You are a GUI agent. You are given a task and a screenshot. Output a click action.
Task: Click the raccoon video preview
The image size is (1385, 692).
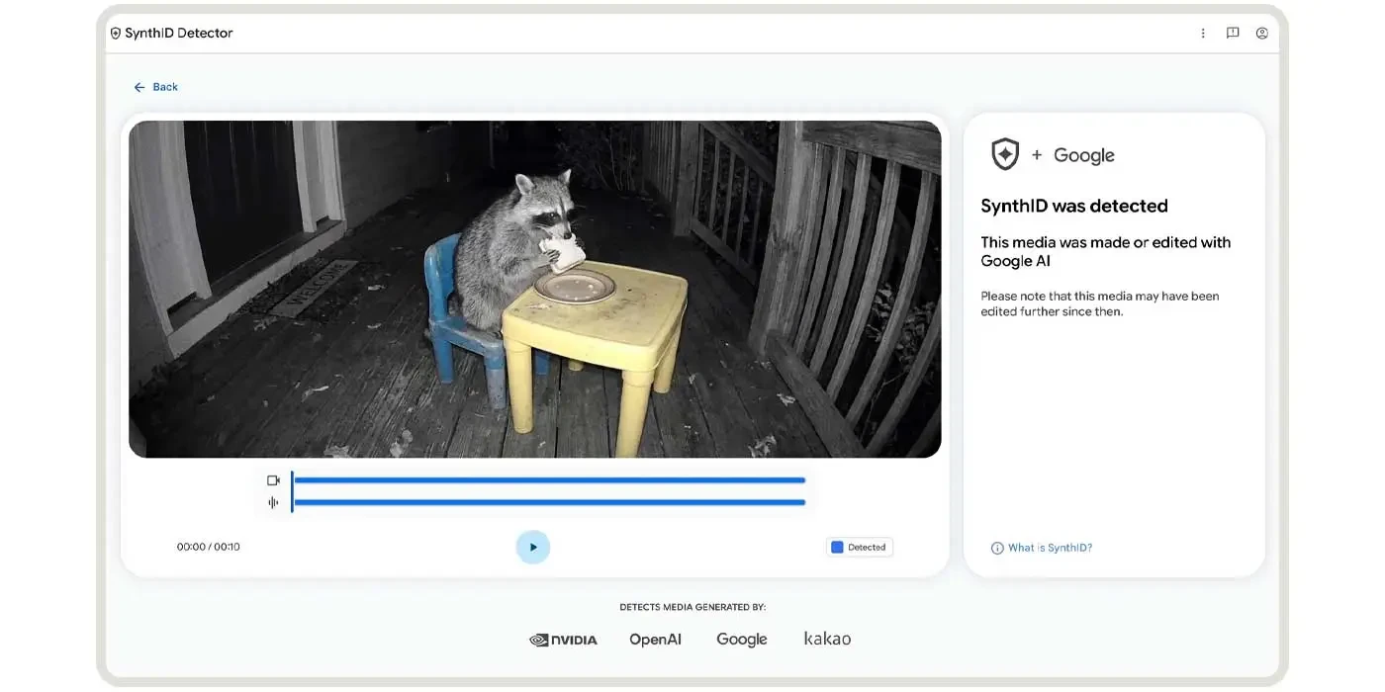click(534, 289)
